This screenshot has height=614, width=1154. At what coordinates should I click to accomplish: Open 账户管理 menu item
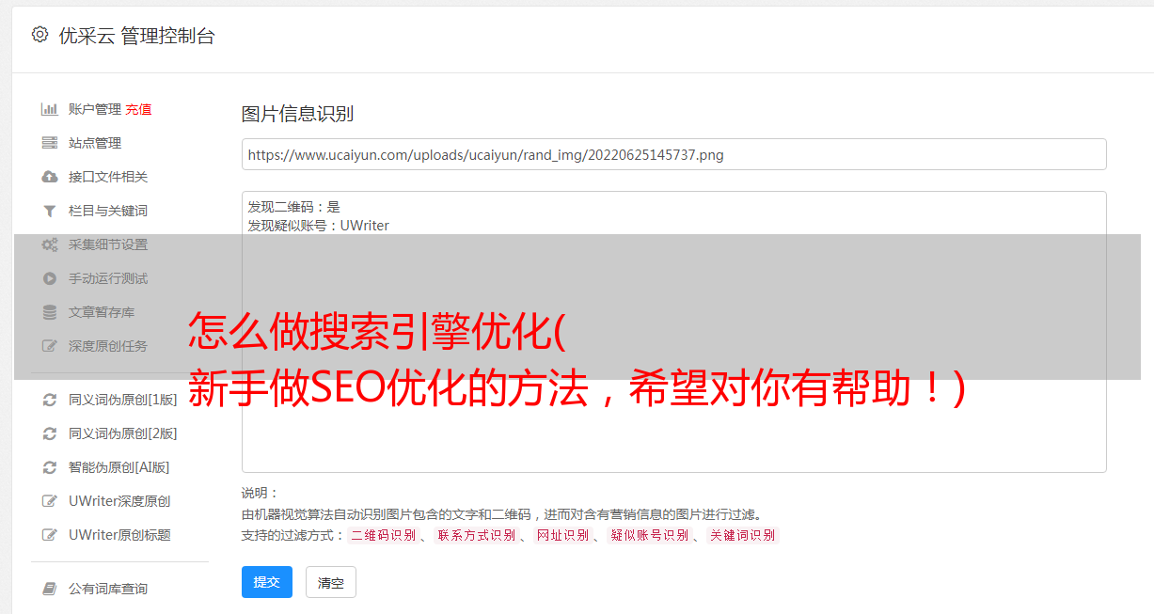tap(95, 109)
